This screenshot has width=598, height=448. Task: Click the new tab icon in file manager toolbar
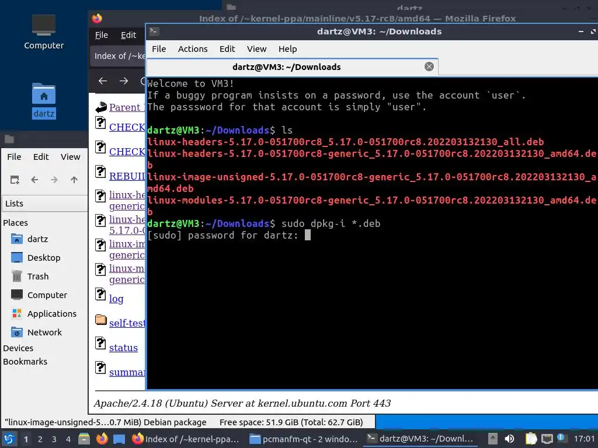(x=15, y=180)
